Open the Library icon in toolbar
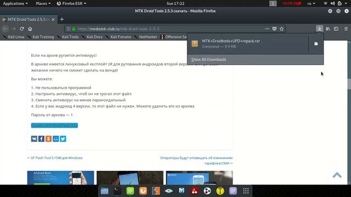This screenshot has width=351, height=197. click(328, 29)
